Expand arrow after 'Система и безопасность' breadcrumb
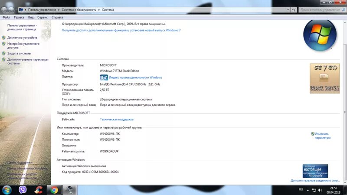Viewport: 347px width, 195px height. (99, 10)
